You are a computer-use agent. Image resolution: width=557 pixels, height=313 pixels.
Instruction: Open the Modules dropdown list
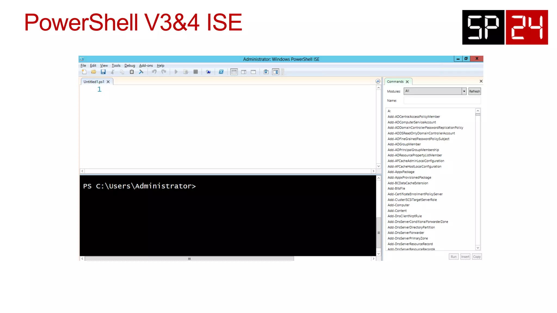click(464, 91)
